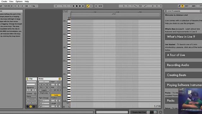Open the Sub bank chooser
Viewport: 202px width, 114px height.
(x=44, y=104)
